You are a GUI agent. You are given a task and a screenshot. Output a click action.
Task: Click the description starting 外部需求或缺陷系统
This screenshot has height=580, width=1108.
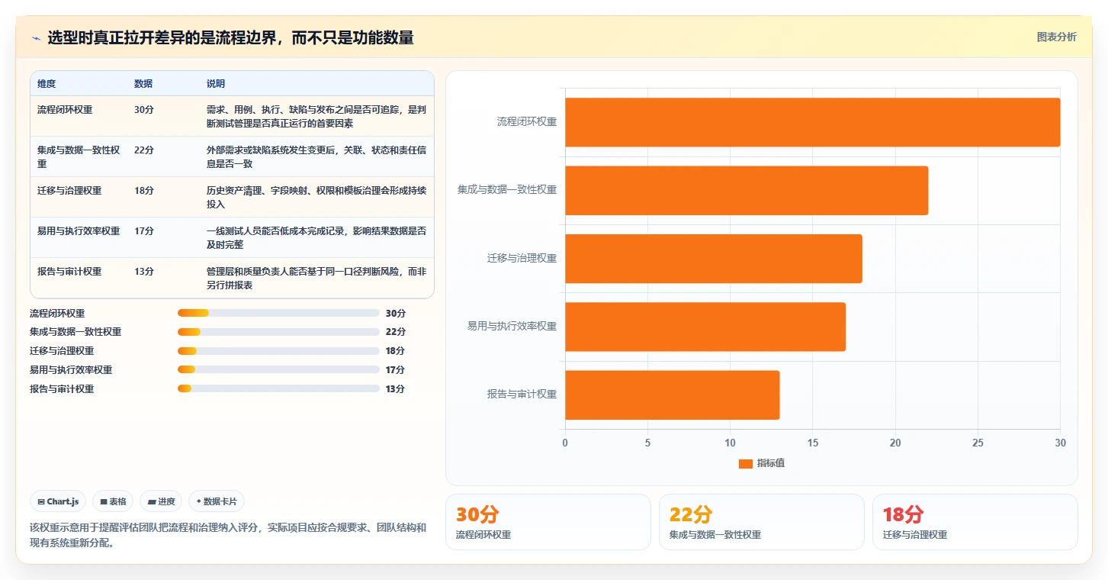pos(316,157)
